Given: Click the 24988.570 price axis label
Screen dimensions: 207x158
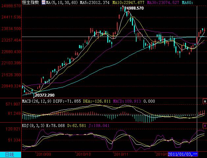Looking at the screenshot, I should click(11, 6).
